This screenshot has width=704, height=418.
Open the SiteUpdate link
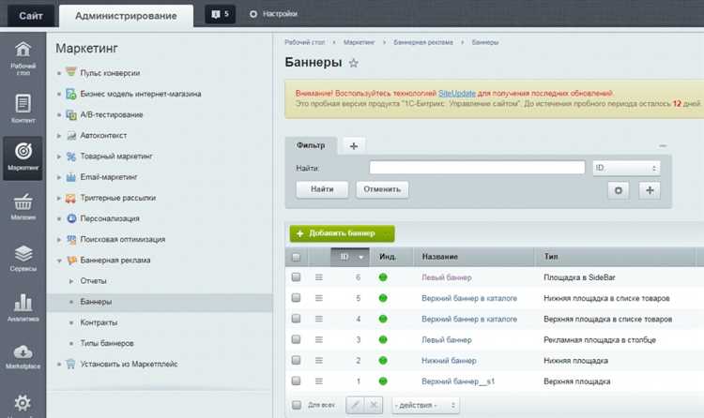point(456,94)
